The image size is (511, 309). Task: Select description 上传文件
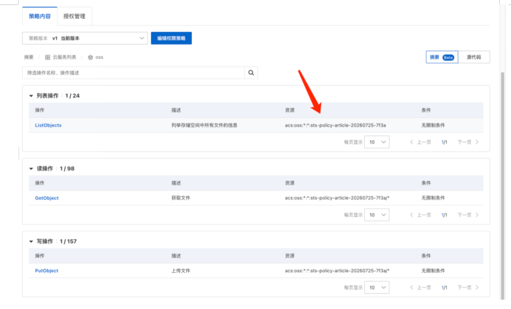[181, 271]
